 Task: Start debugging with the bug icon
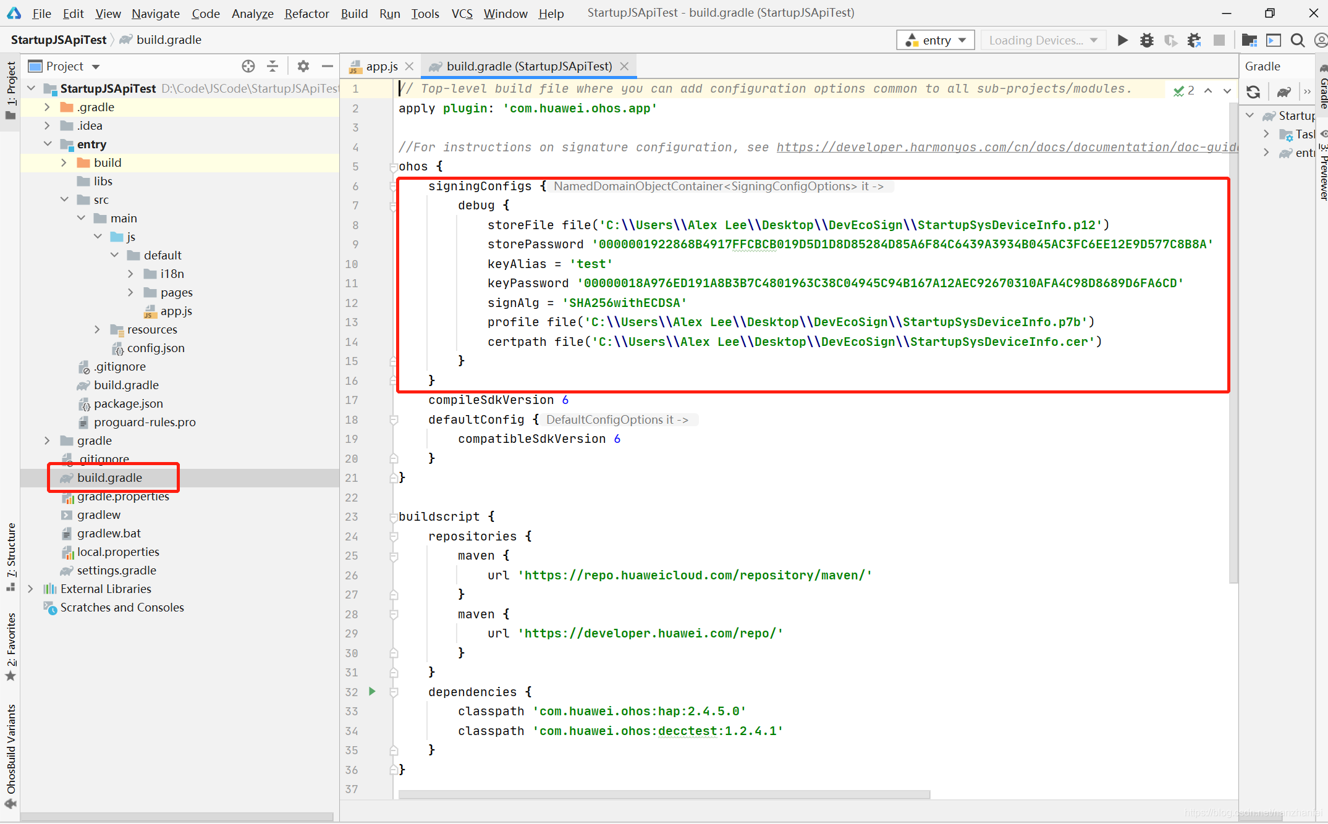tap(1146, 40)
